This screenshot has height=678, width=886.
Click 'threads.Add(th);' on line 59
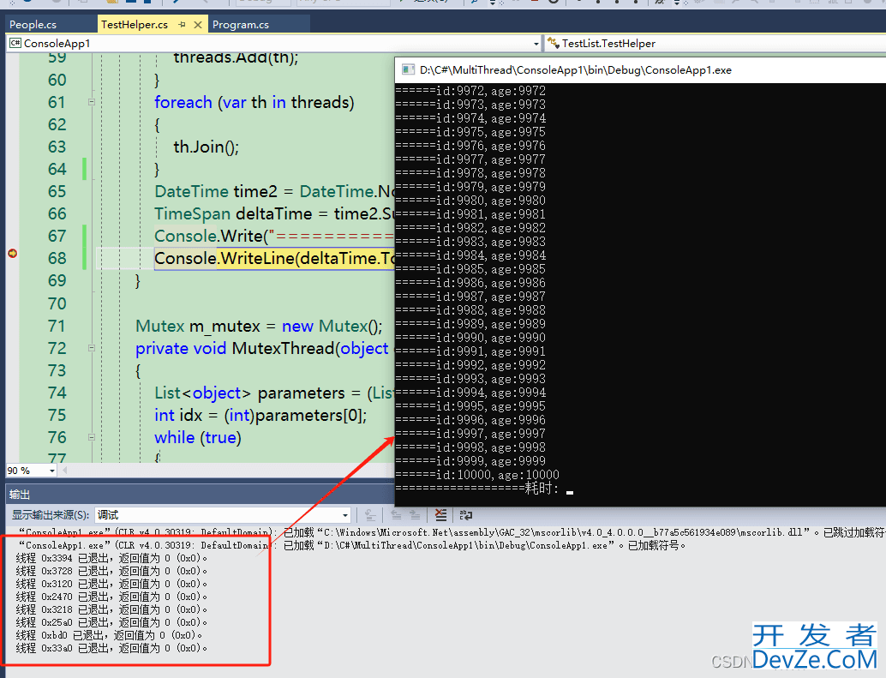[x=236, y=57]
